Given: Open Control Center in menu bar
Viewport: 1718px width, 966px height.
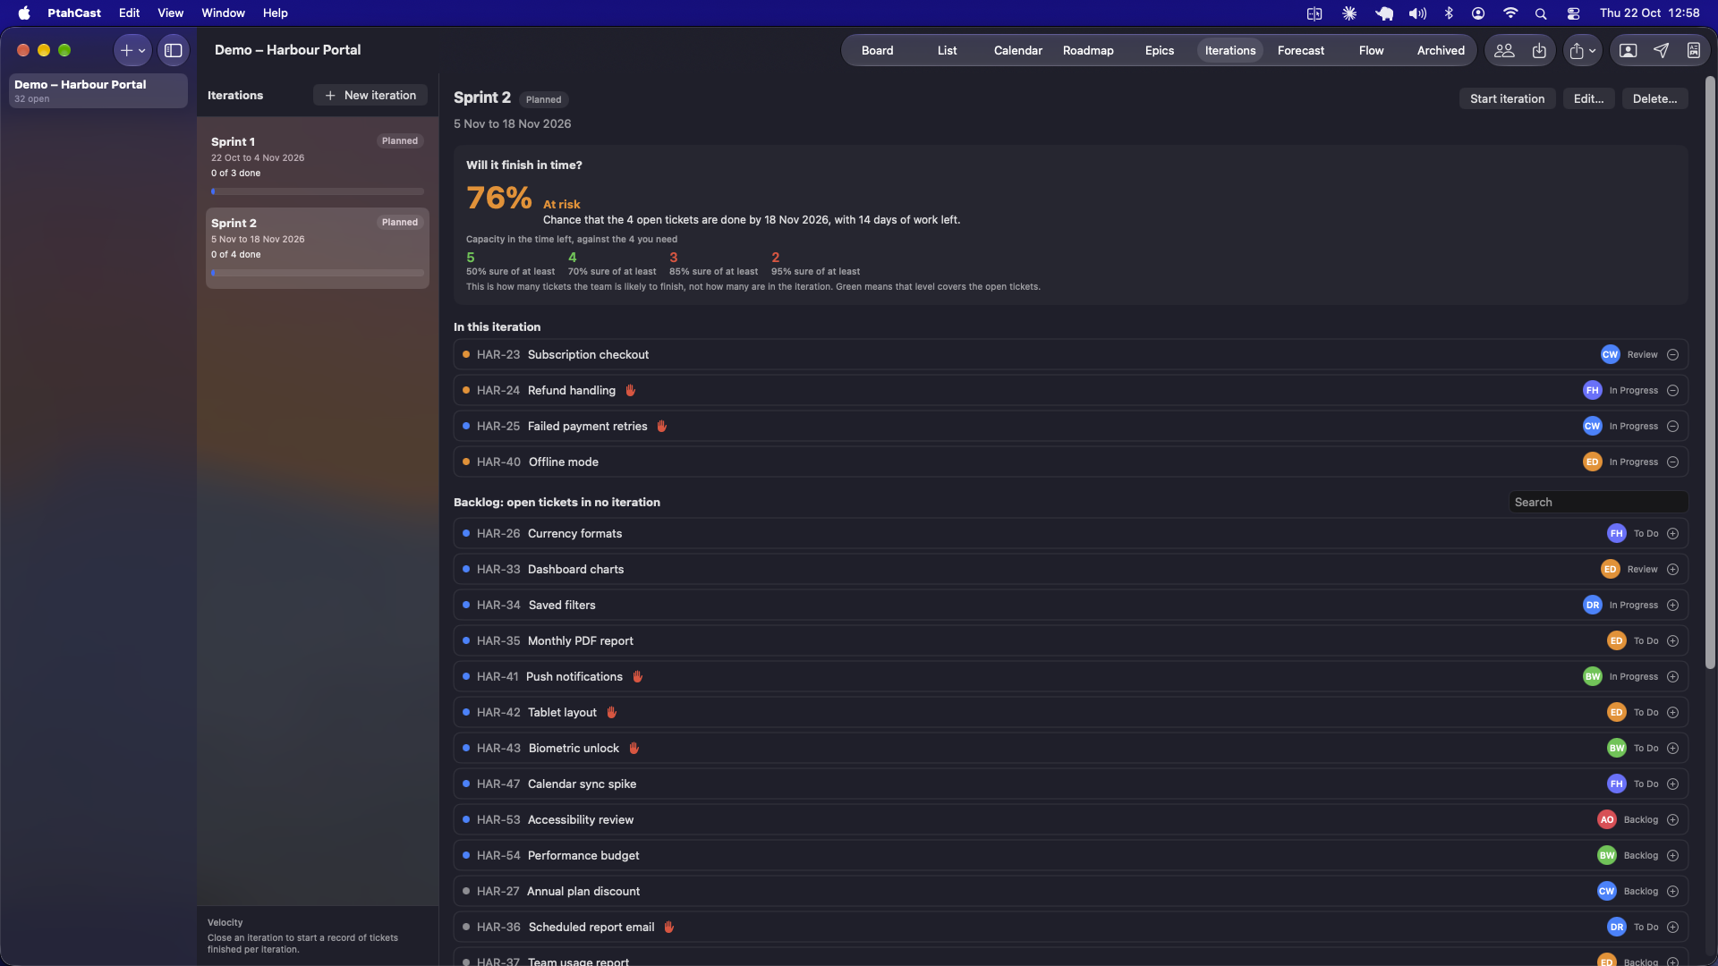Looking at the screenshot, I should pyautogui.click(x=1573, y=13).
